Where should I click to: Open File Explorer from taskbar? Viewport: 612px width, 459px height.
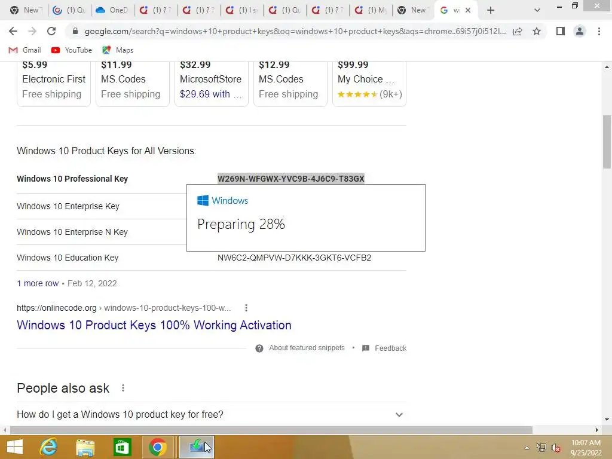tap(85, 447)
